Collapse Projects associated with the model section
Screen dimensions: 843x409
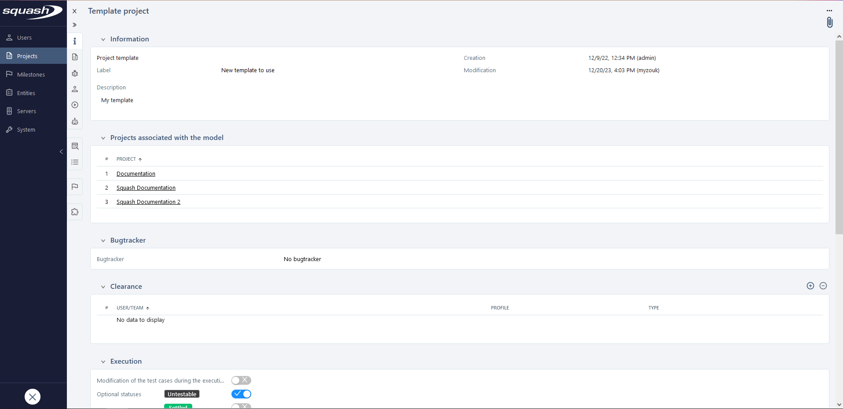pos(103,138)
